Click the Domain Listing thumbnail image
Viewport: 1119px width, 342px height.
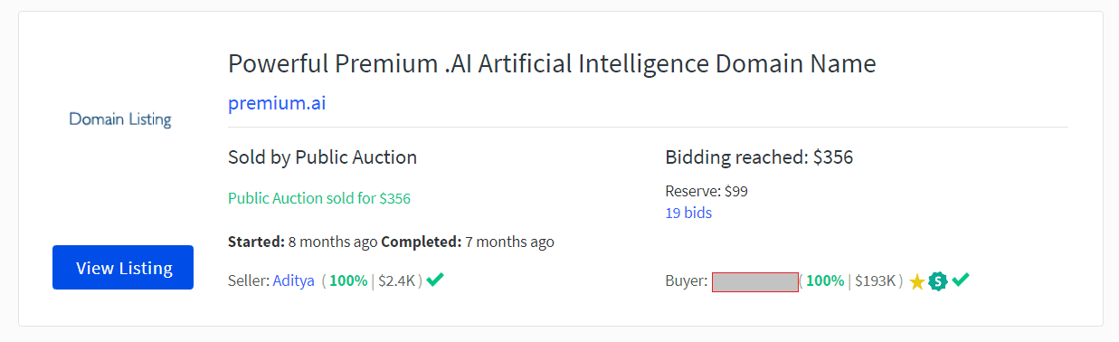pyautogui.click(x=120, y=119)
